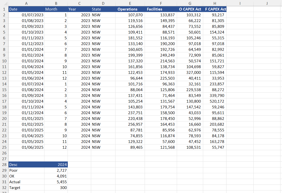Select column E header
This screenshot has width=282, height=193.
click(130, 3)
